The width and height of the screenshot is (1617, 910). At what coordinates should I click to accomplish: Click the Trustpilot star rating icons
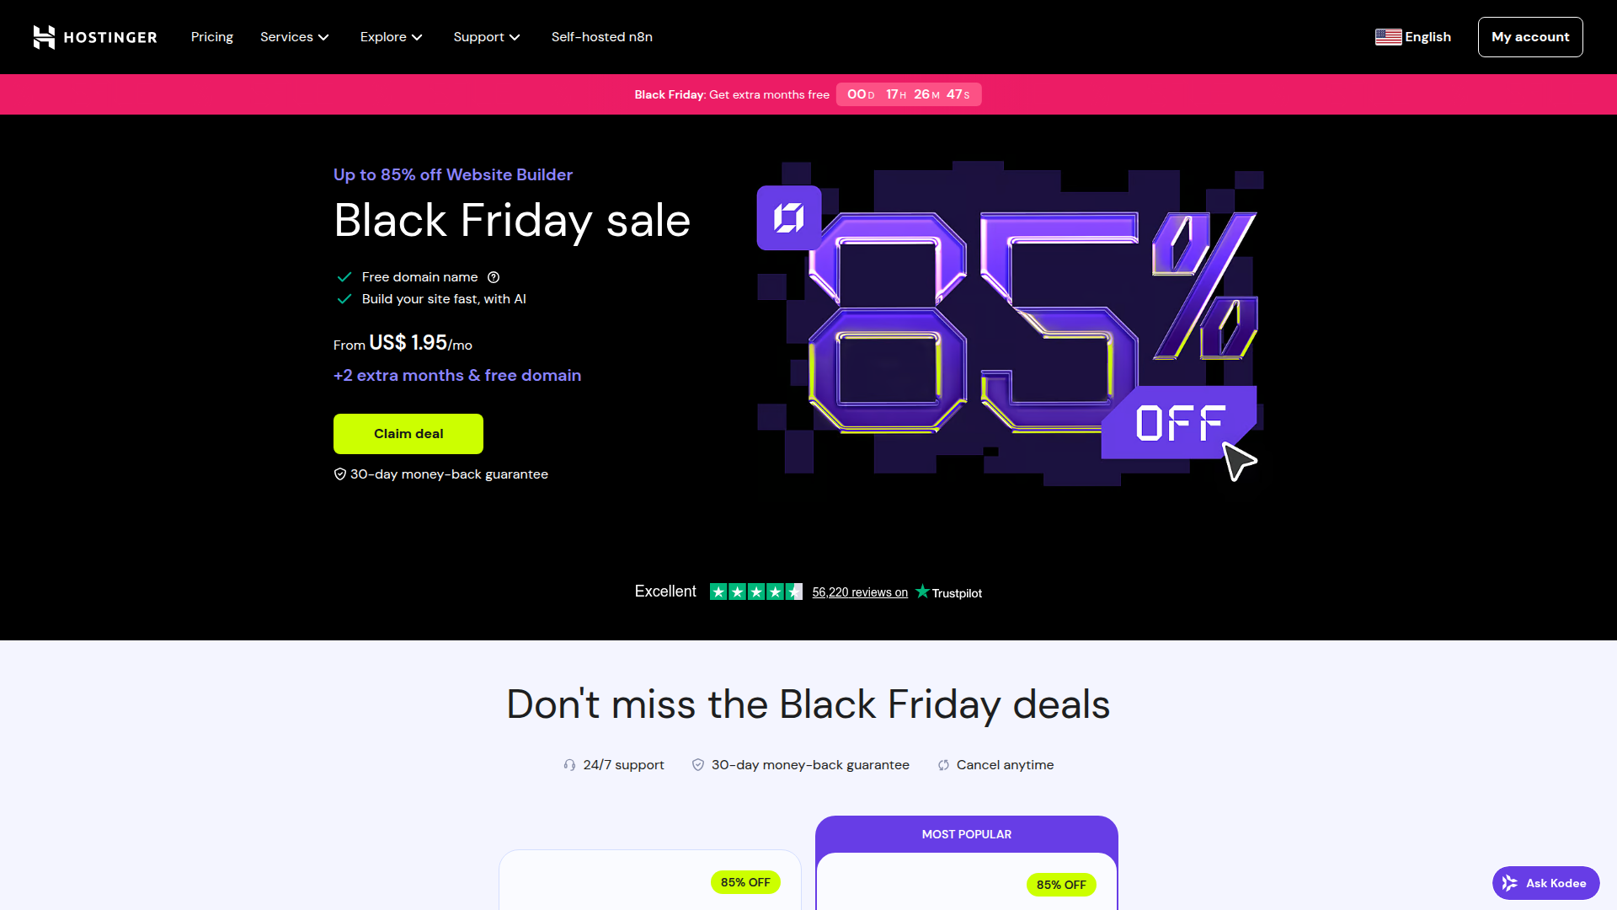pyautogui.click(x=755, y=592)
